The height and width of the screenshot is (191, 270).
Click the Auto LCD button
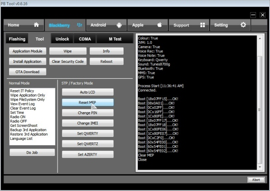click(88, 92)
